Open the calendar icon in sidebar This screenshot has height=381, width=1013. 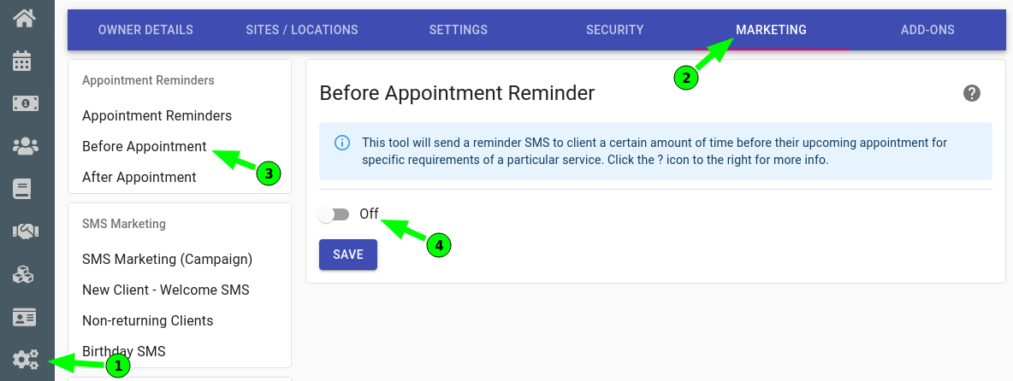(x=22, y=61)
